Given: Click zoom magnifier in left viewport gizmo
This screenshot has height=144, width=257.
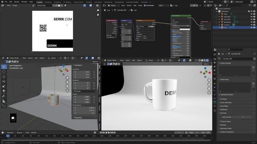Looking at the screenshot, I should point(67,78).
